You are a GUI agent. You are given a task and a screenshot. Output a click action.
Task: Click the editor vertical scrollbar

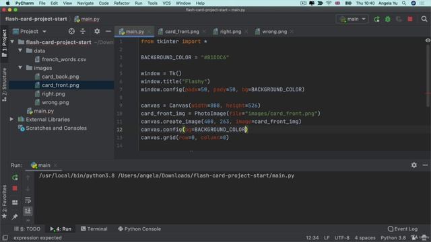428,77
